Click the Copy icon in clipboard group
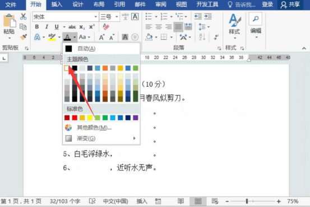The height and width of the screenshot is (207, 310). tap(23, 27)
